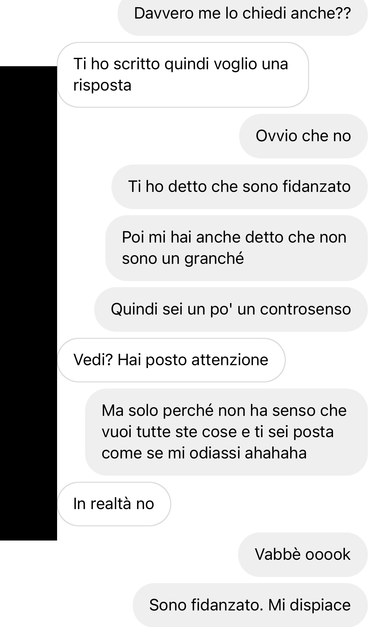Tap the 'Ovvio che no' message
The width and height of the screenshot is (380, 627).
pyautogui.click(x=303, y=136)
